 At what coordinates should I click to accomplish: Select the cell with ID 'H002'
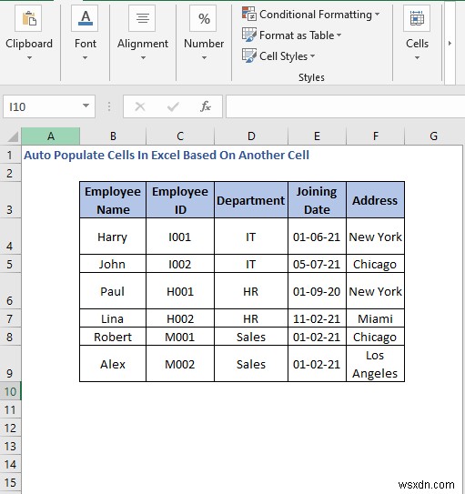point(180,318)
